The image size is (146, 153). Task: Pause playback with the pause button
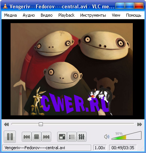[x=10, y=137]
